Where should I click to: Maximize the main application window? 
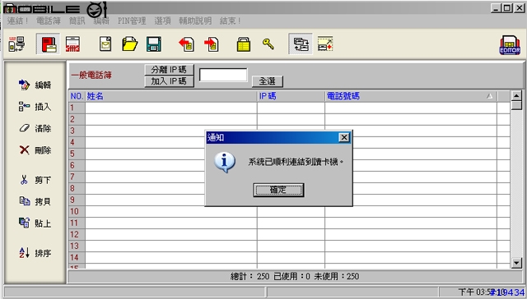click(x=507, y=7)
